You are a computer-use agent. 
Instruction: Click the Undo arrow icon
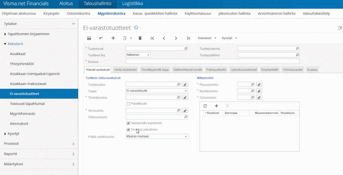(x=101, y=38)
